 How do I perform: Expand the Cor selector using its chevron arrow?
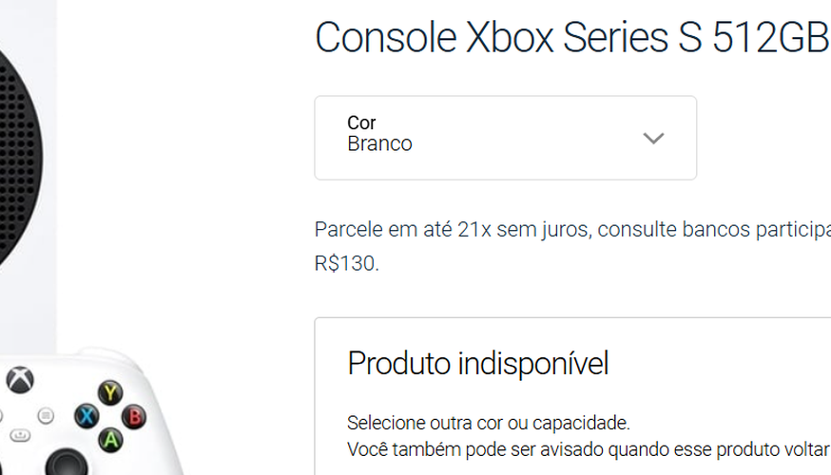(653, 138)
